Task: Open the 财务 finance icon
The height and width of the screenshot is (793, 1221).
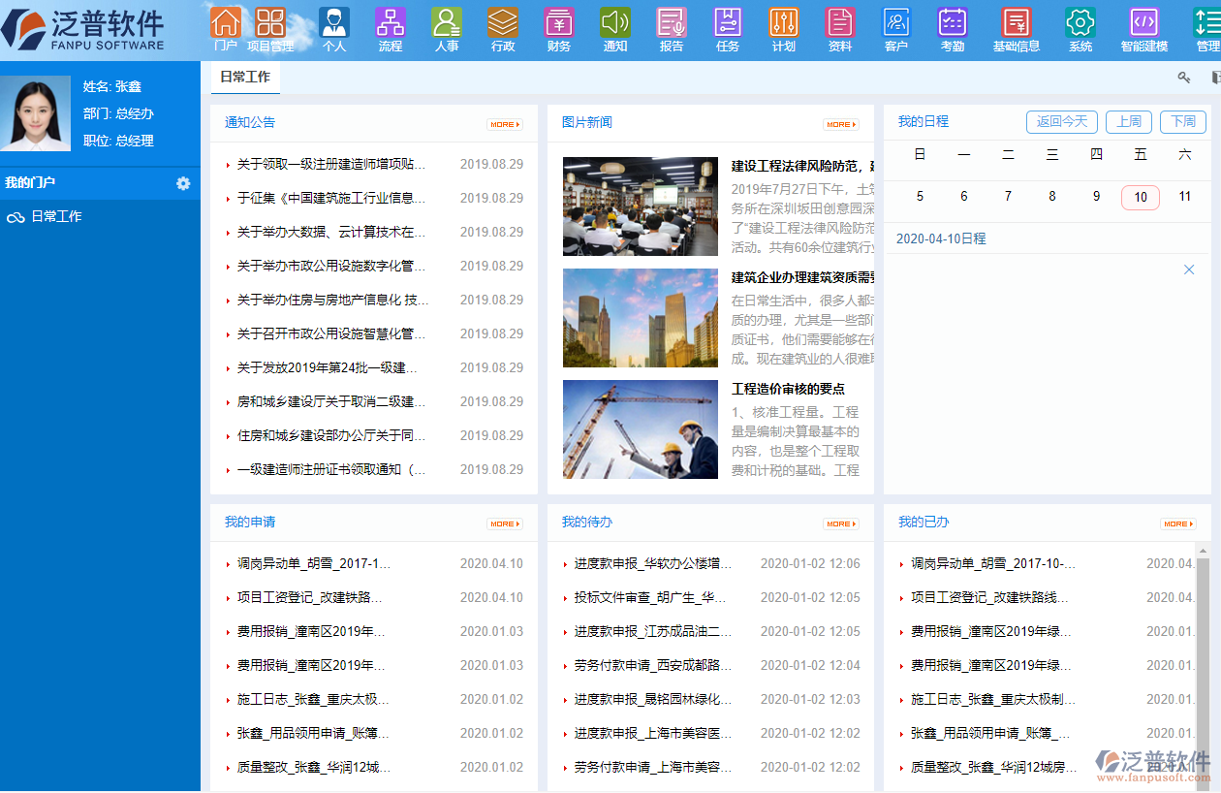Action: coord(558,23)
